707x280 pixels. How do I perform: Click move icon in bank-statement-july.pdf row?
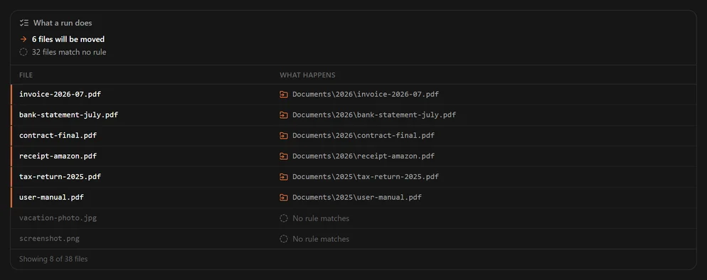tap(284, 115)
